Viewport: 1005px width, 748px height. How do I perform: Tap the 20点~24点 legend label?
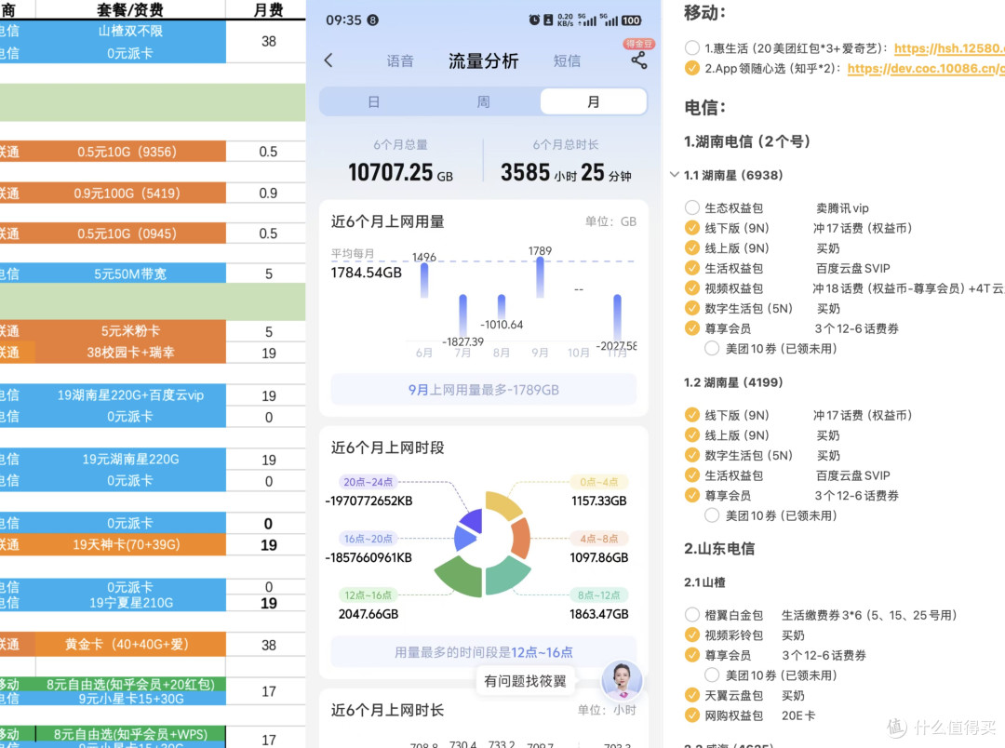click(x=368, y=482)
